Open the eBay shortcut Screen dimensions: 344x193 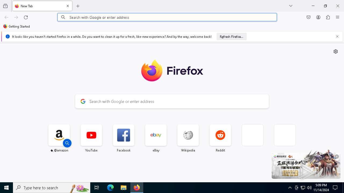156,135
